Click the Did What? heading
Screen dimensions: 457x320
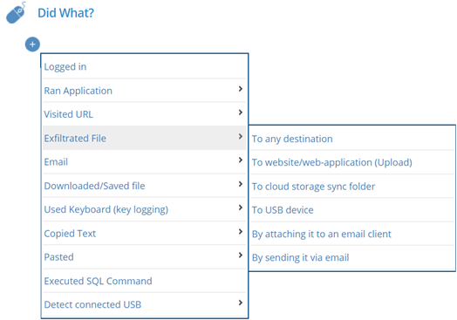tap(66, 13)
